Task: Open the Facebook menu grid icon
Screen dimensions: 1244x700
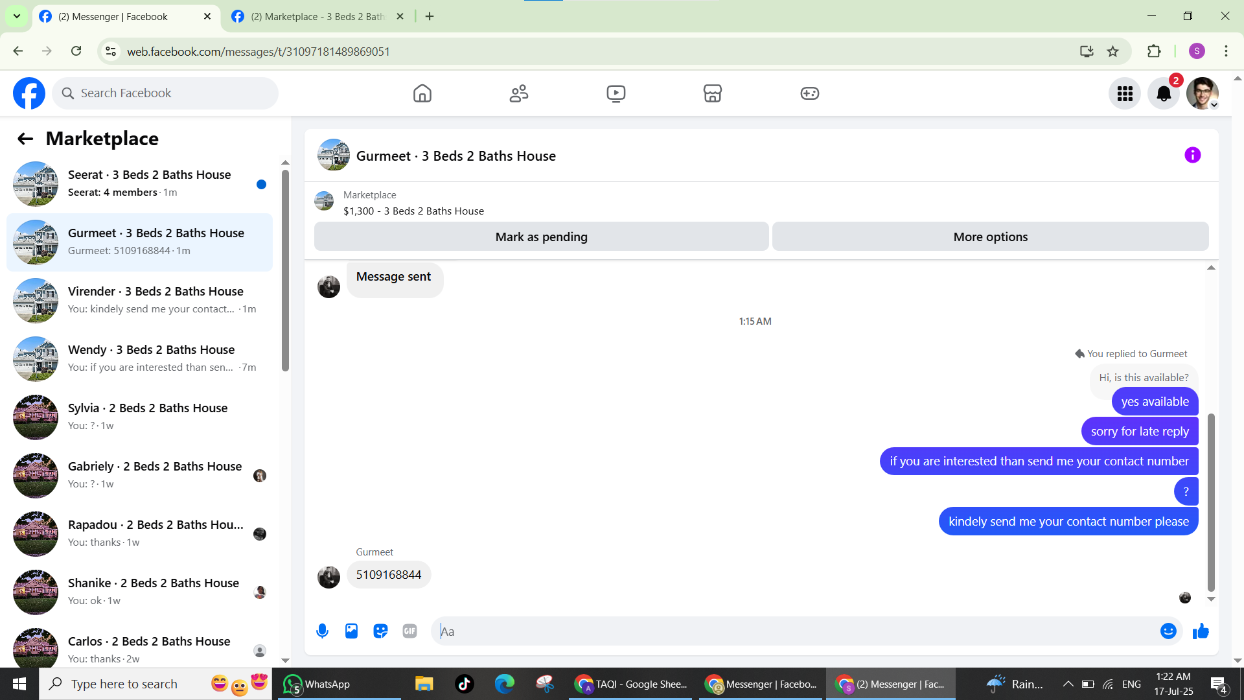Action: pos(1125,93)
